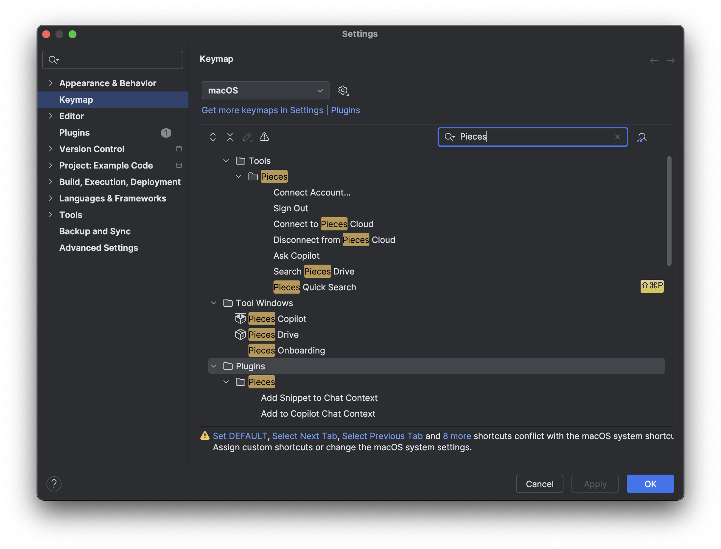Click the Tools folder icon in the tree
The image size is (721, 549).
click(241, 161)
